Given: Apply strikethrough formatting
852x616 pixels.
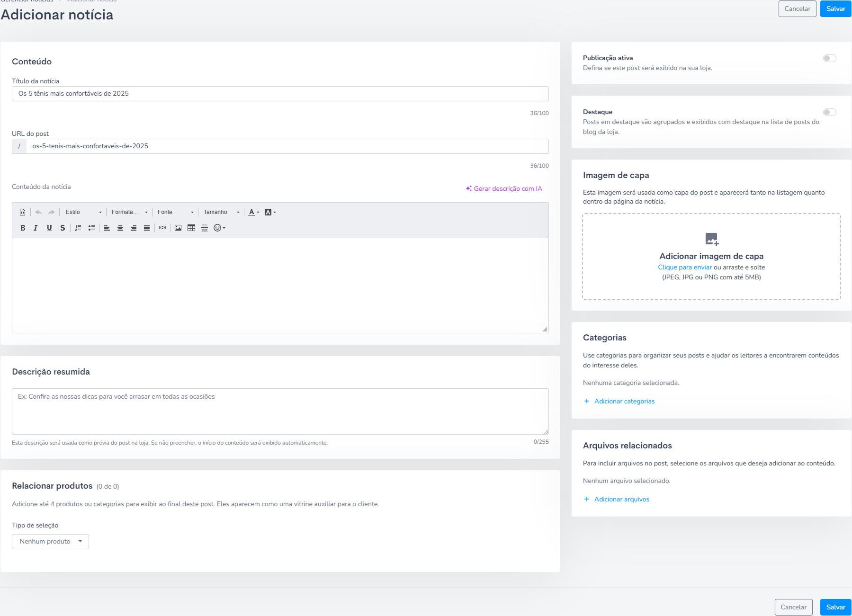Looking at the screenshot, I should [x=63, y=228].
